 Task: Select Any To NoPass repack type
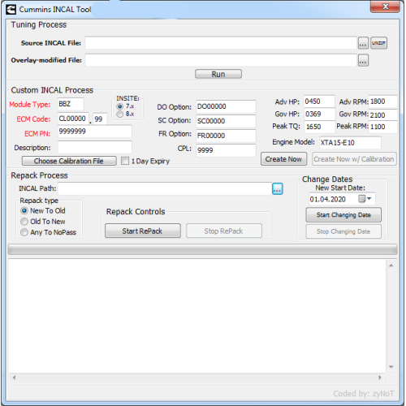tap(24, 232)
